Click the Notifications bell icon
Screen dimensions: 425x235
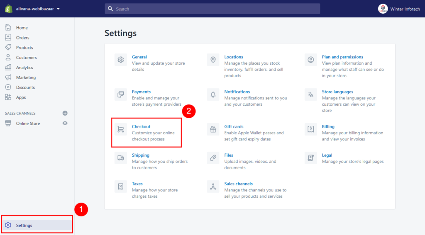click(213, 94)
